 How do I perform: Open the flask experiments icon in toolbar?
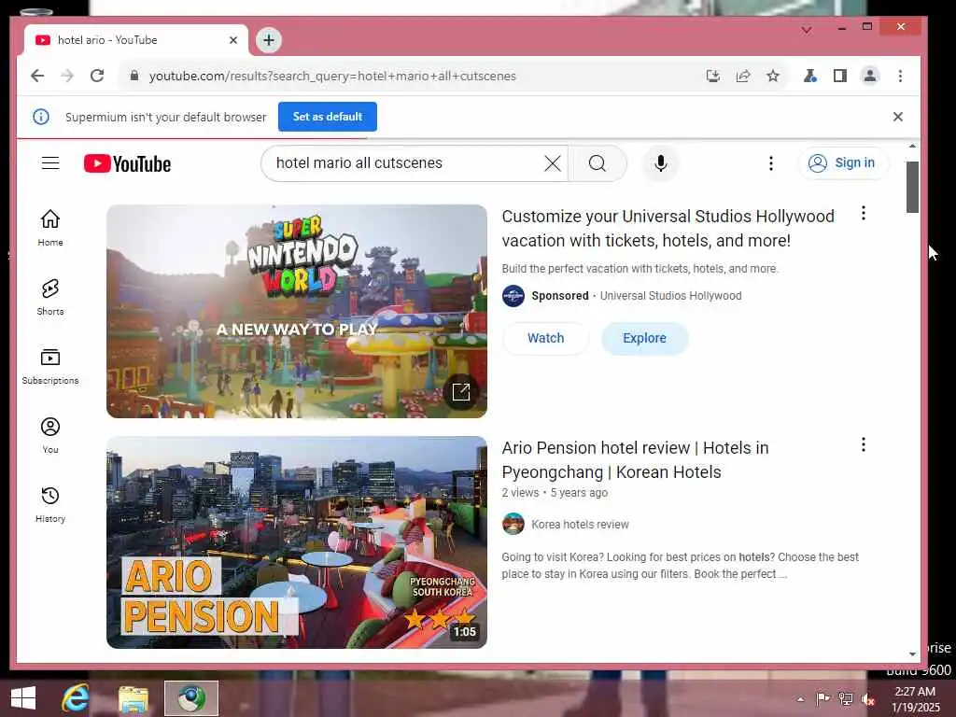[809, 76]
